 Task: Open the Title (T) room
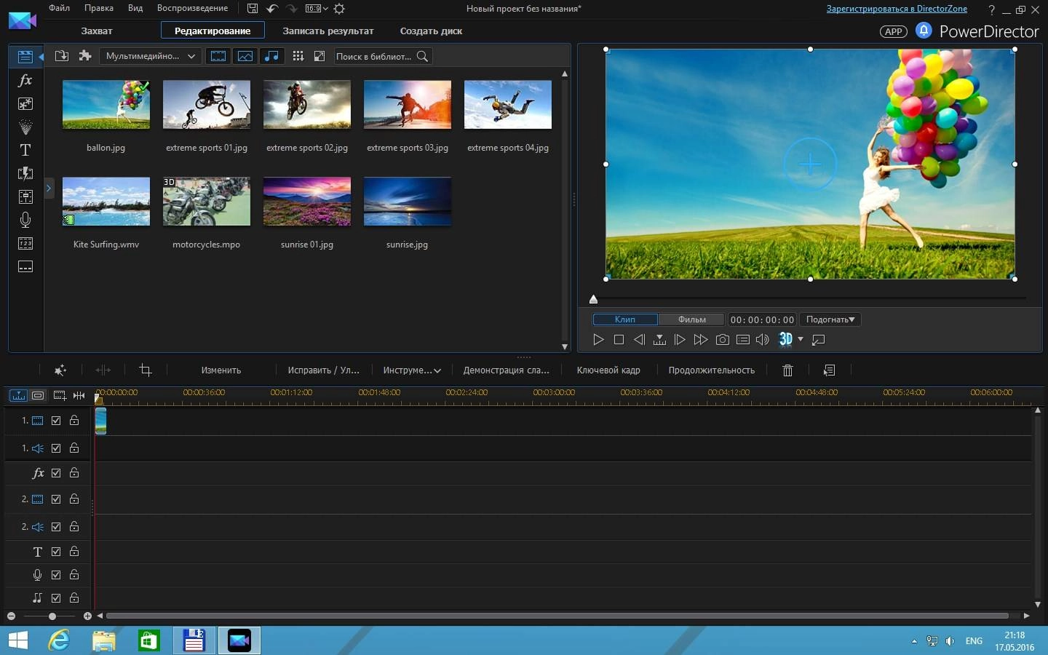tap(25, 150)
